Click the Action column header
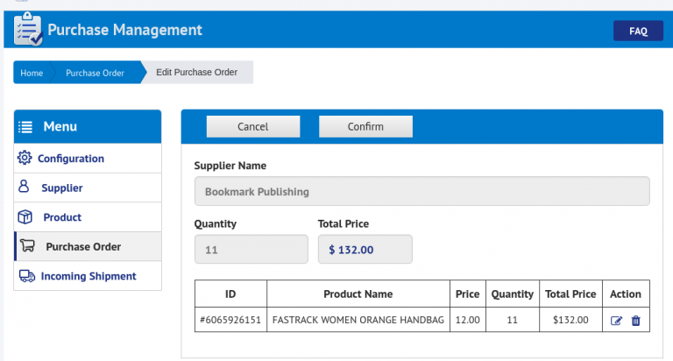The image size is (673, 361). tap(626, 294)
